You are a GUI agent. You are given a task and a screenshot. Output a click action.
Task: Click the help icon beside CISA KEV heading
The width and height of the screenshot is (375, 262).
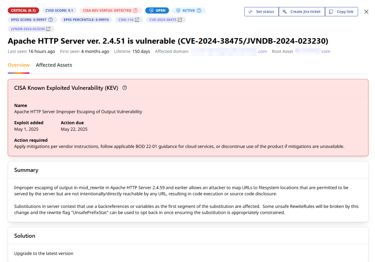point(125,88)
